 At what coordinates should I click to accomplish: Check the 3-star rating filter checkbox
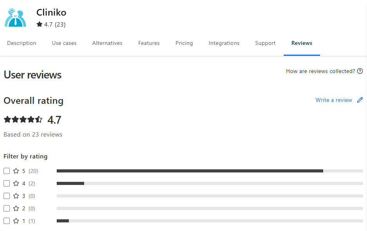[x=7, y=196]
